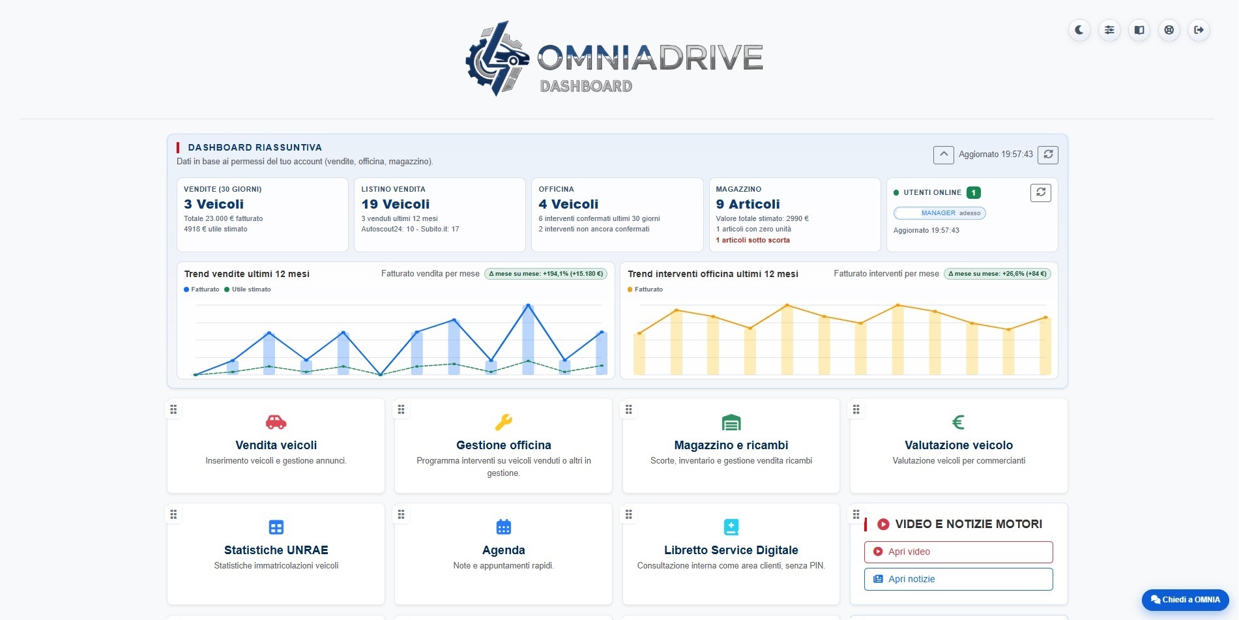
Task: Click the logout arrow icon
Action: click(1199, 30)
